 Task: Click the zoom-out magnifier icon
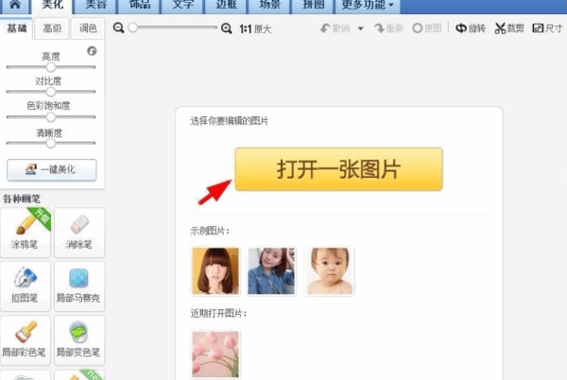tap(118, 28)
